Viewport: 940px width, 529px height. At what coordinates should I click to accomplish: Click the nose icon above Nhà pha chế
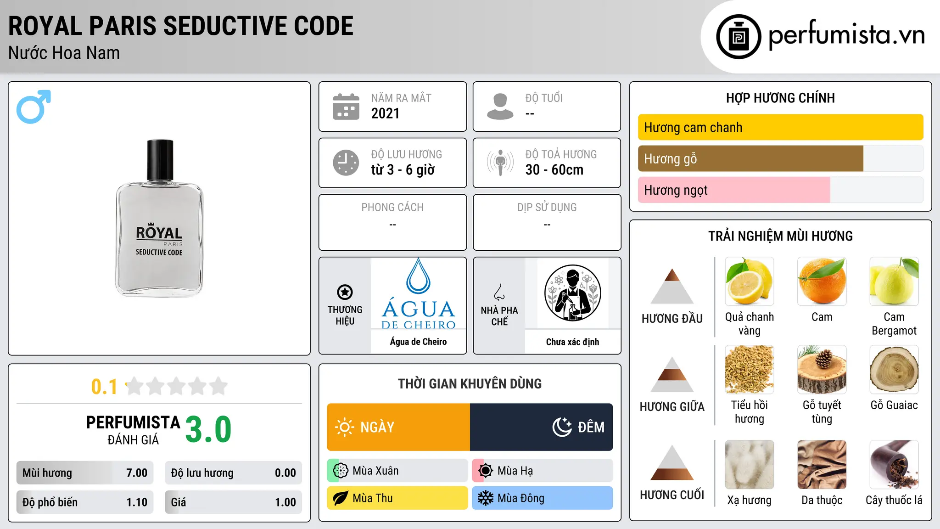point(499,292)
